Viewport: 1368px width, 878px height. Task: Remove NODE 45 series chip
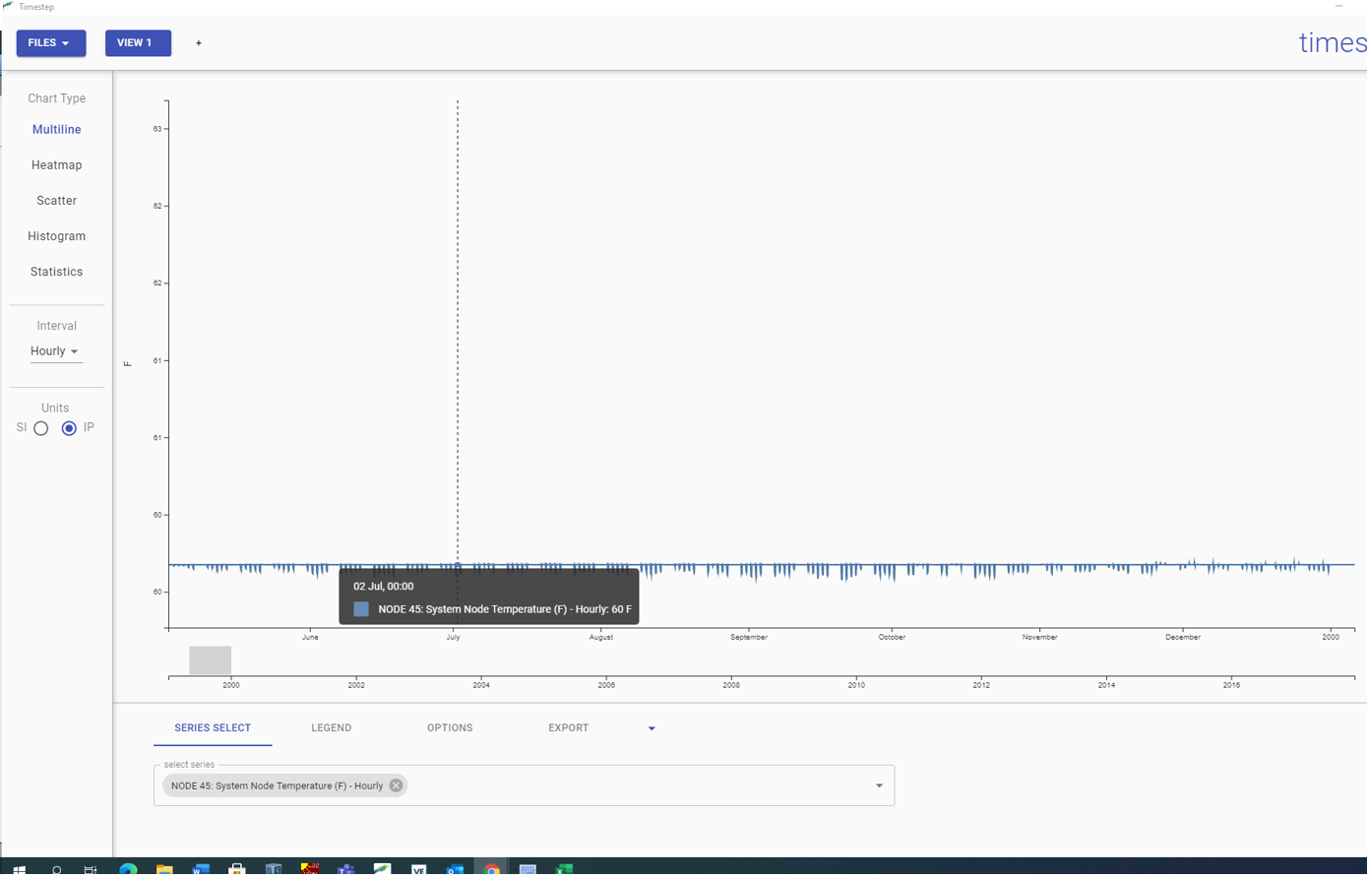396,786
